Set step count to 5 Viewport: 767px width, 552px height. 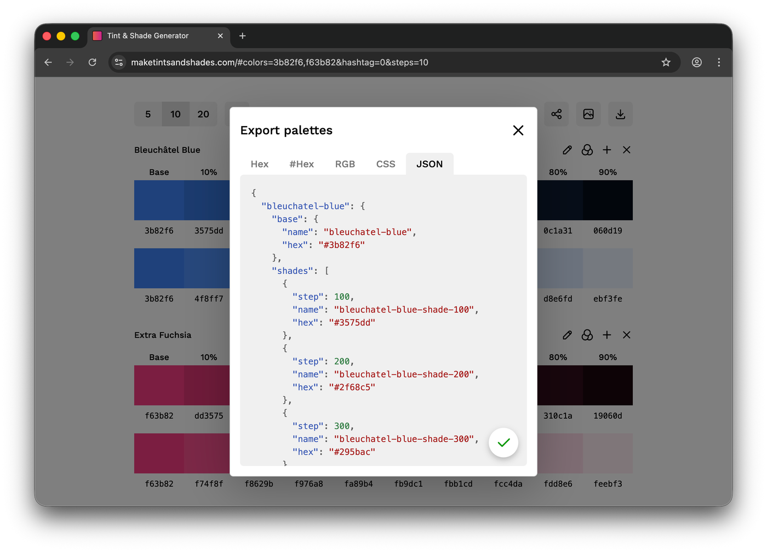click(x=148, y=114)
